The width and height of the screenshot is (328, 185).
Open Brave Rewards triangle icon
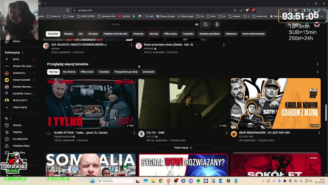(253, 10)
